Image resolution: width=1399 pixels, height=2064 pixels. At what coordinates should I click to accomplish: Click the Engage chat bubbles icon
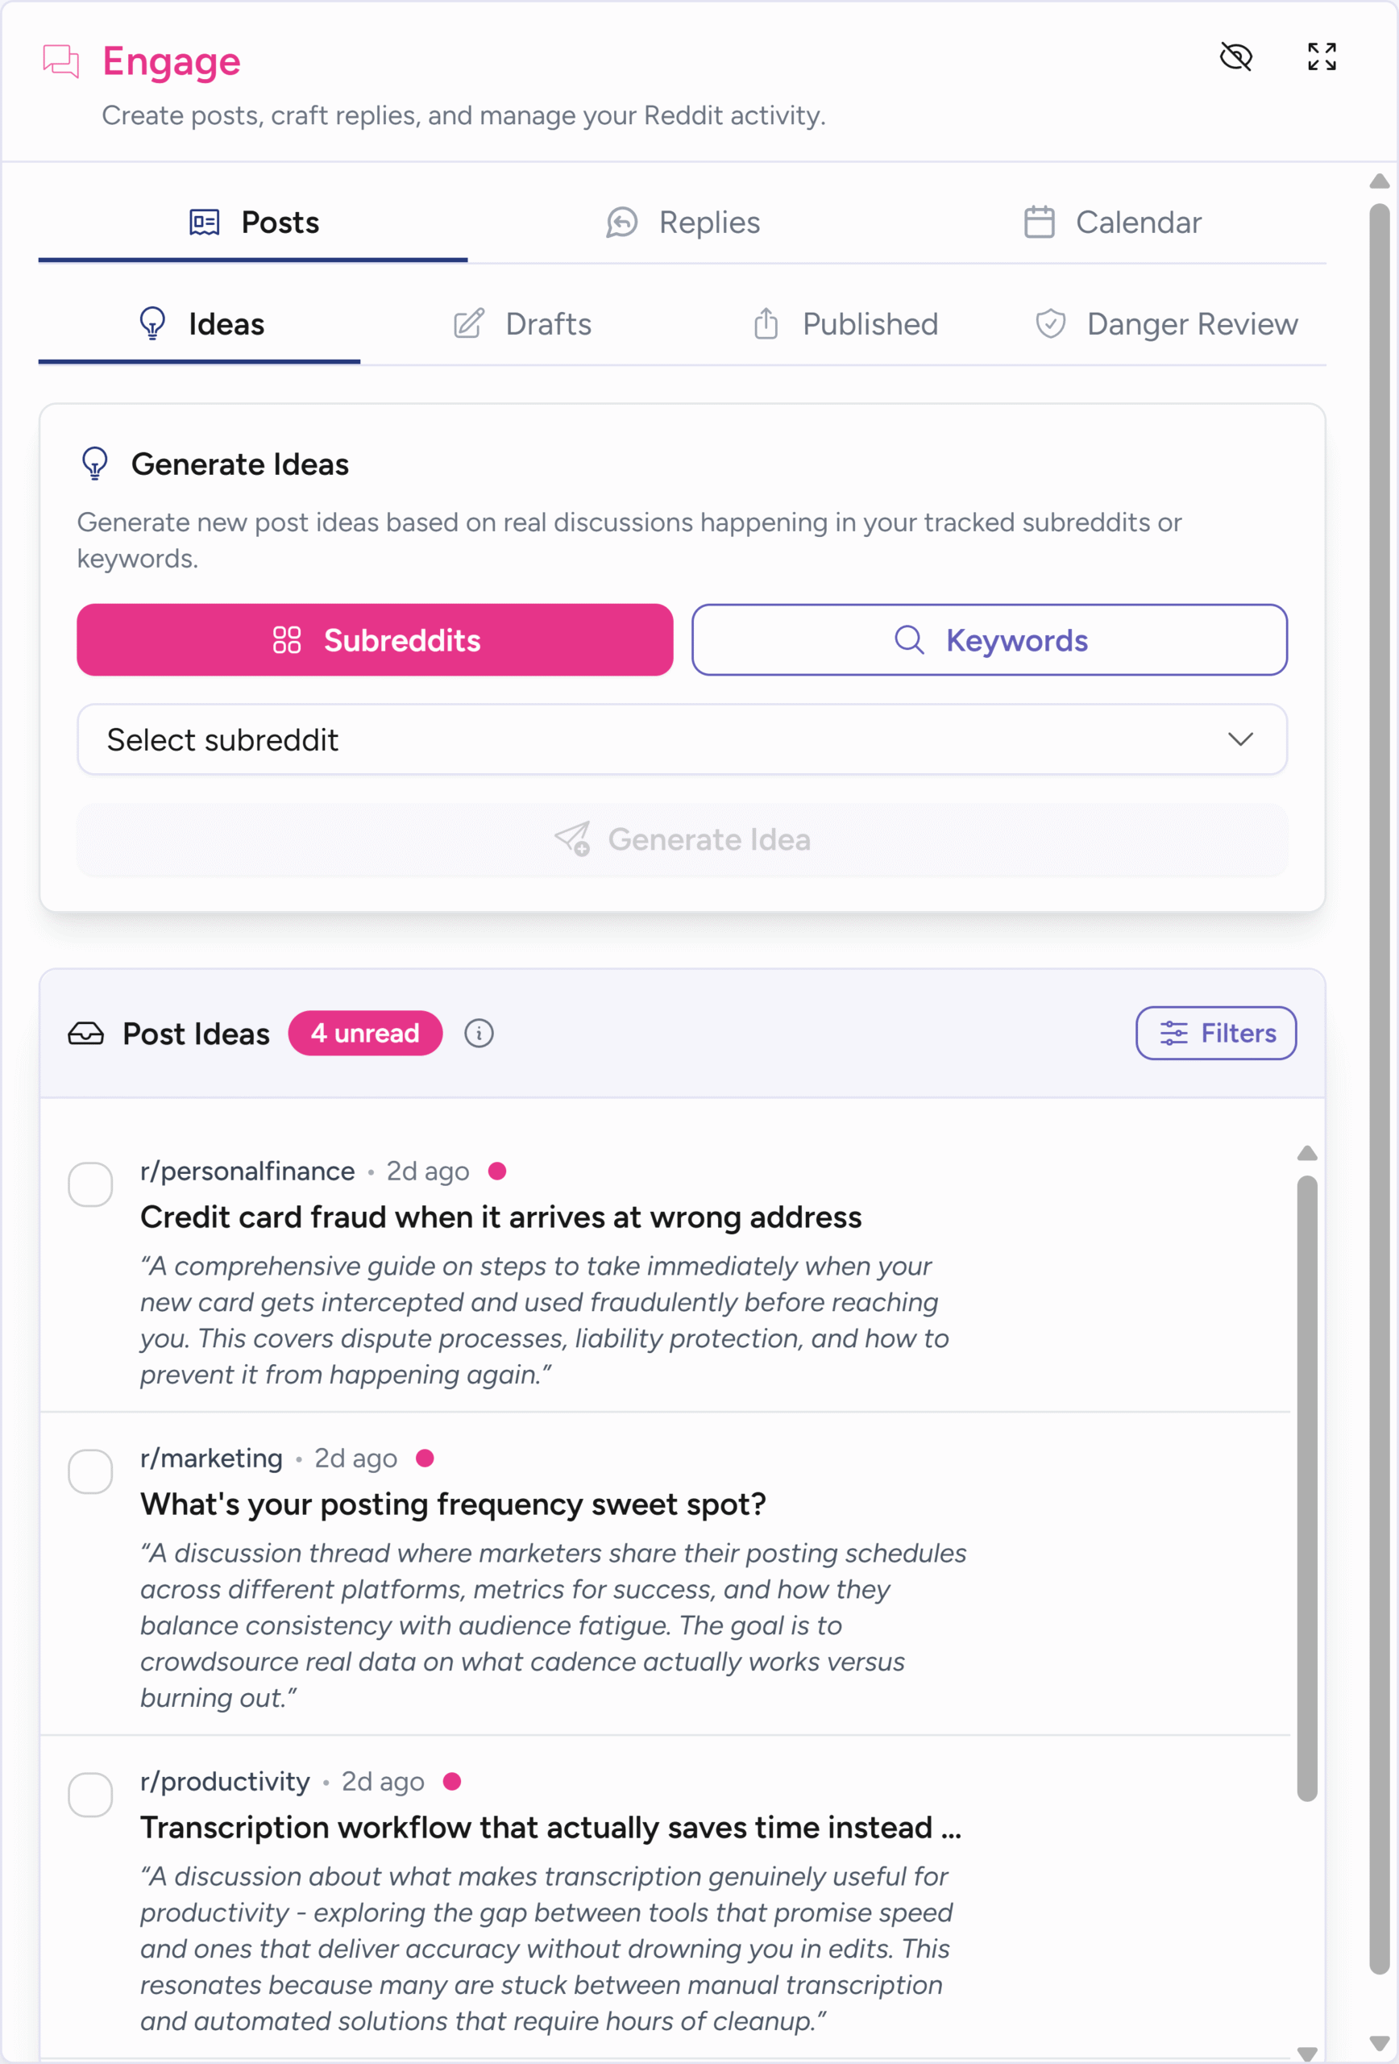click(61, 61)
